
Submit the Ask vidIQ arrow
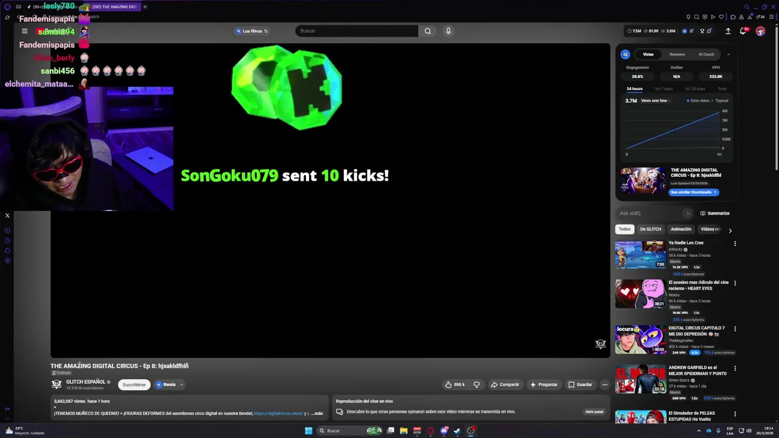pos(688,214)
